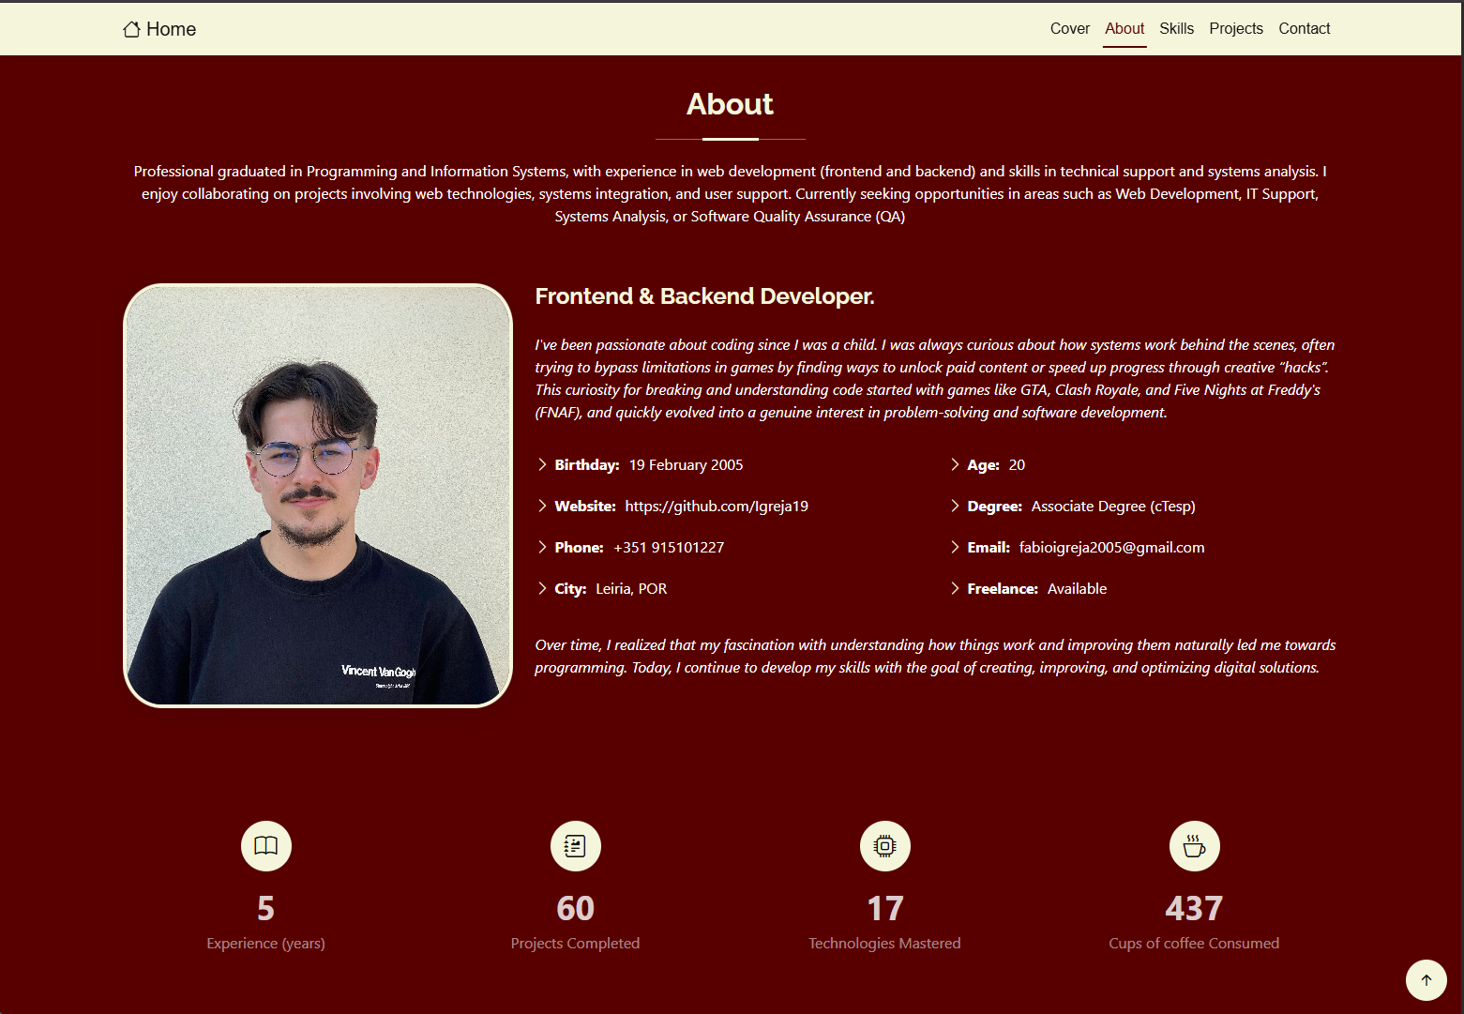Go to the Skills section
This screenshot has width=1464, height=1014.
tap(1176, 29)
